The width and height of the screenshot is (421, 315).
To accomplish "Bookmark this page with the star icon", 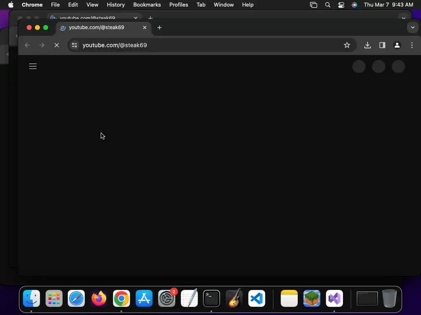I will 347,45.
